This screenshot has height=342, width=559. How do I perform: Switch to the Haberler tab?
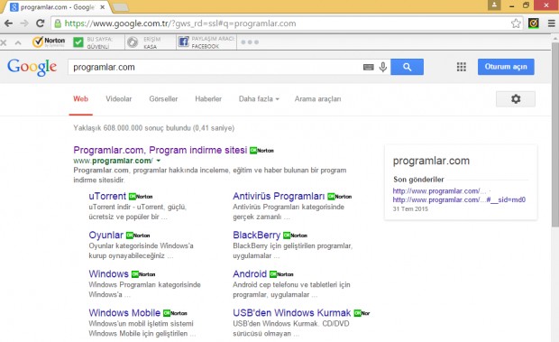(208, 98)
